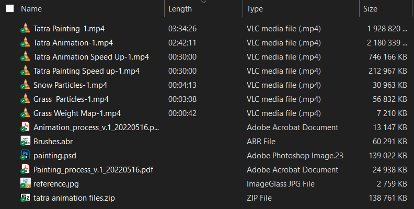Select Tatra Animation-1.mp4 file name
414x209 pixels.
73,43
